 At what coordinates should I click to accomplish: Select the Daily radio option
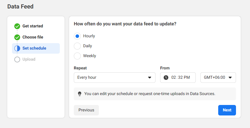(x=77, y=46)
